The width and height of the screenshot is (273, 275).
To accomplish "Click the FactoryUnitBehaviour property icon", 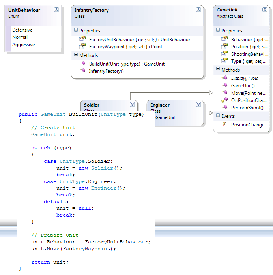I will point(82,39).
